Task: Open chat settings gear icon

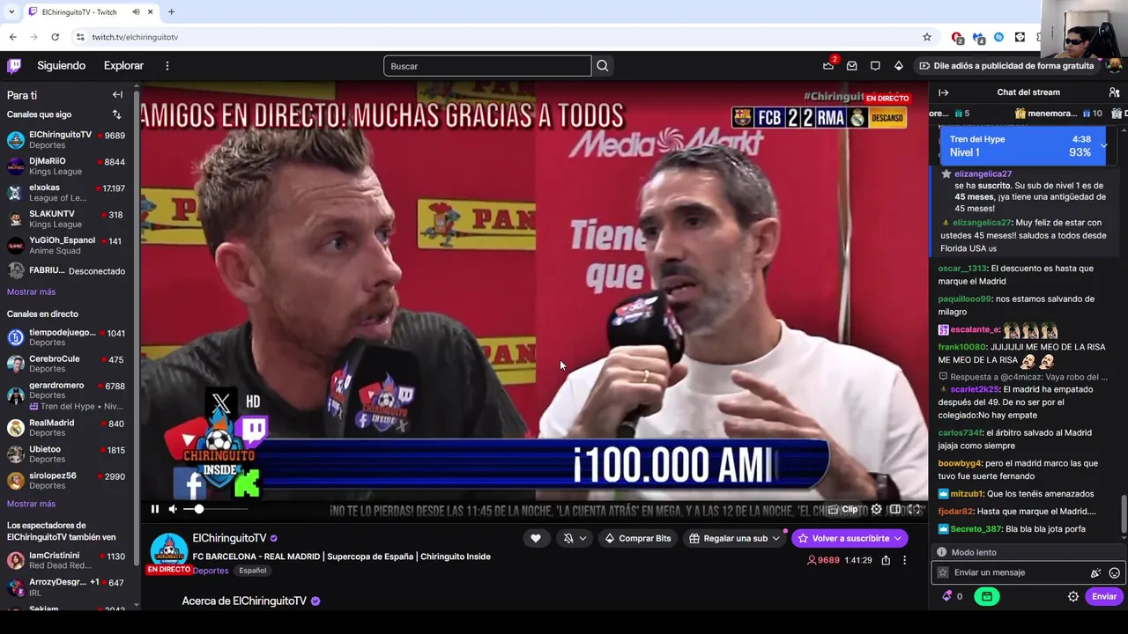Action: [x=1072, y=596]
